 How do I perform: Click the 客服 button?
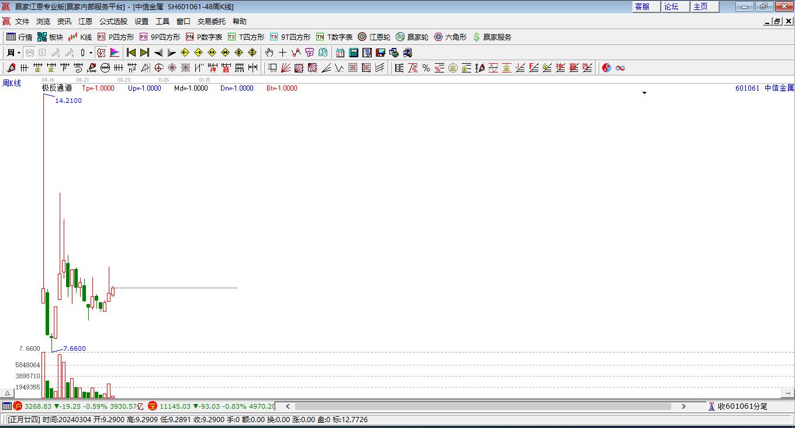point(647,6)
